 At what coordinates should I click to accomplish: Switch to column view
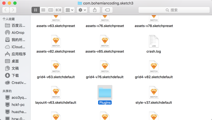(51, 10)
